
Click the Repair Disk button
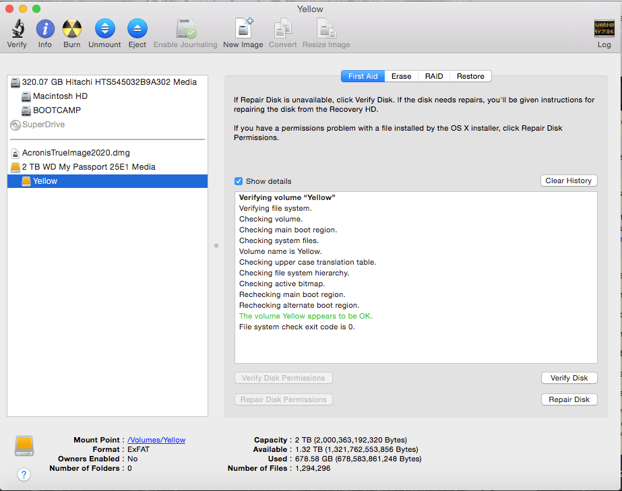pos(569,399)
